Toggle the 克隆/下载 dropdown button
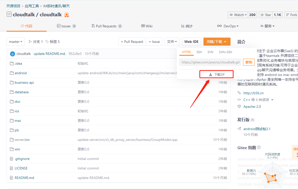This screenshot has height=189, width=298. point(217,42)
